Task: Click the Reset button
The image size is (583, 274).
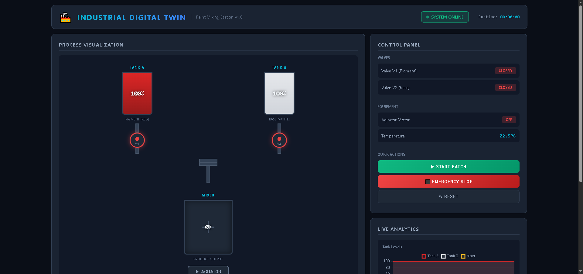Action: tap(448, 196)
